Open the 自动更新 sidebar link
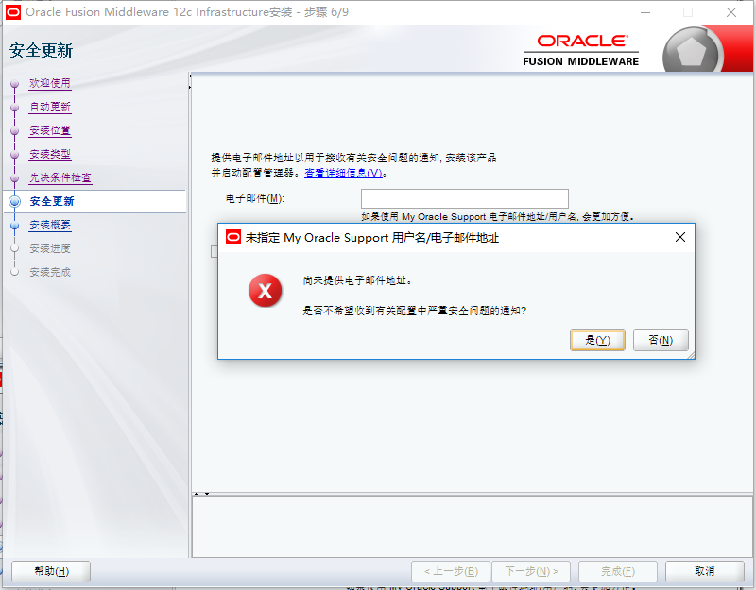The height and width of the screenshot is (590, 756). pos(49,107)
